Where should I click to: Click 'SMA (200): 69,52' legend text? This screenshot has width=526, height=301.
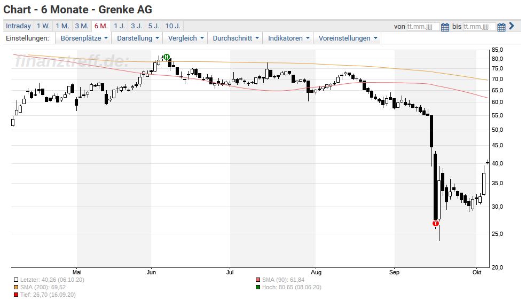[43, 287]
